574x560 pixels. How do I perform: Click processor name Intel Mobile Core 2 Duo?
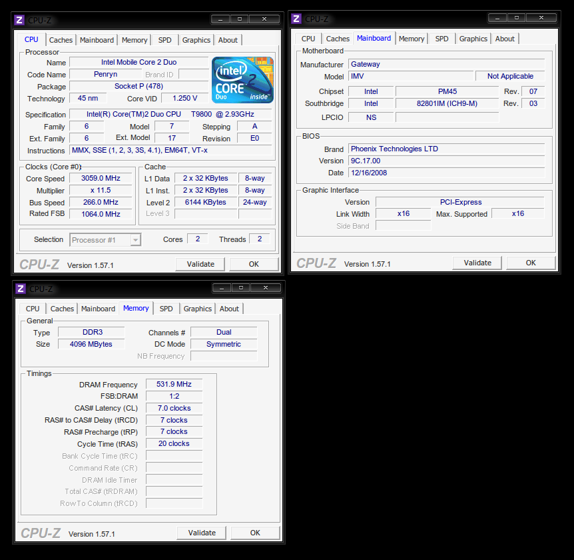coord(139,62)
